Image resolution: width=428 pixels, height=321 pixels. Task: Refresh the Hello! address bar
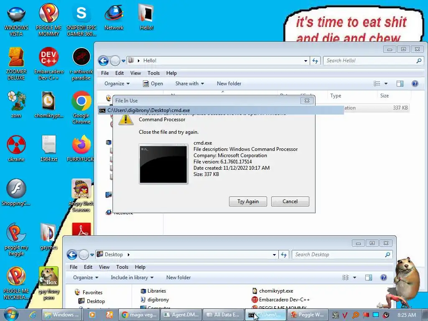click(315, 61)
